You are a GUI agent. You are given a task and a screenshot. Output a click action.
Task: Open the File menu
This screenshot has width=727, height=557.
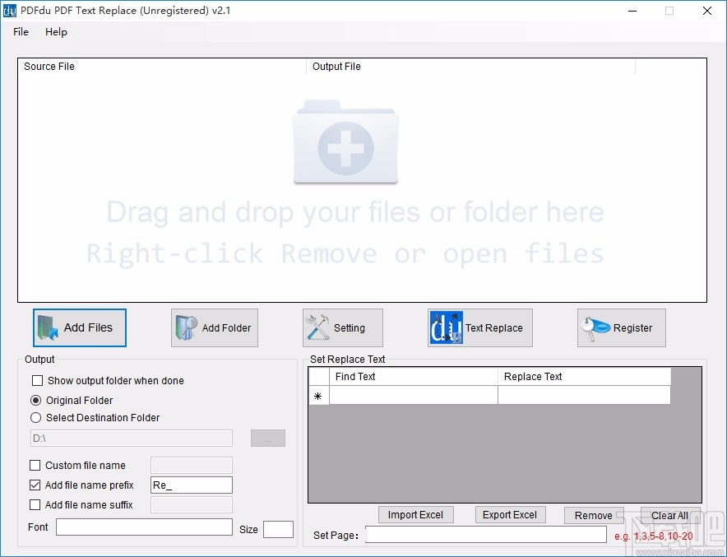click(x=20, y=32)
